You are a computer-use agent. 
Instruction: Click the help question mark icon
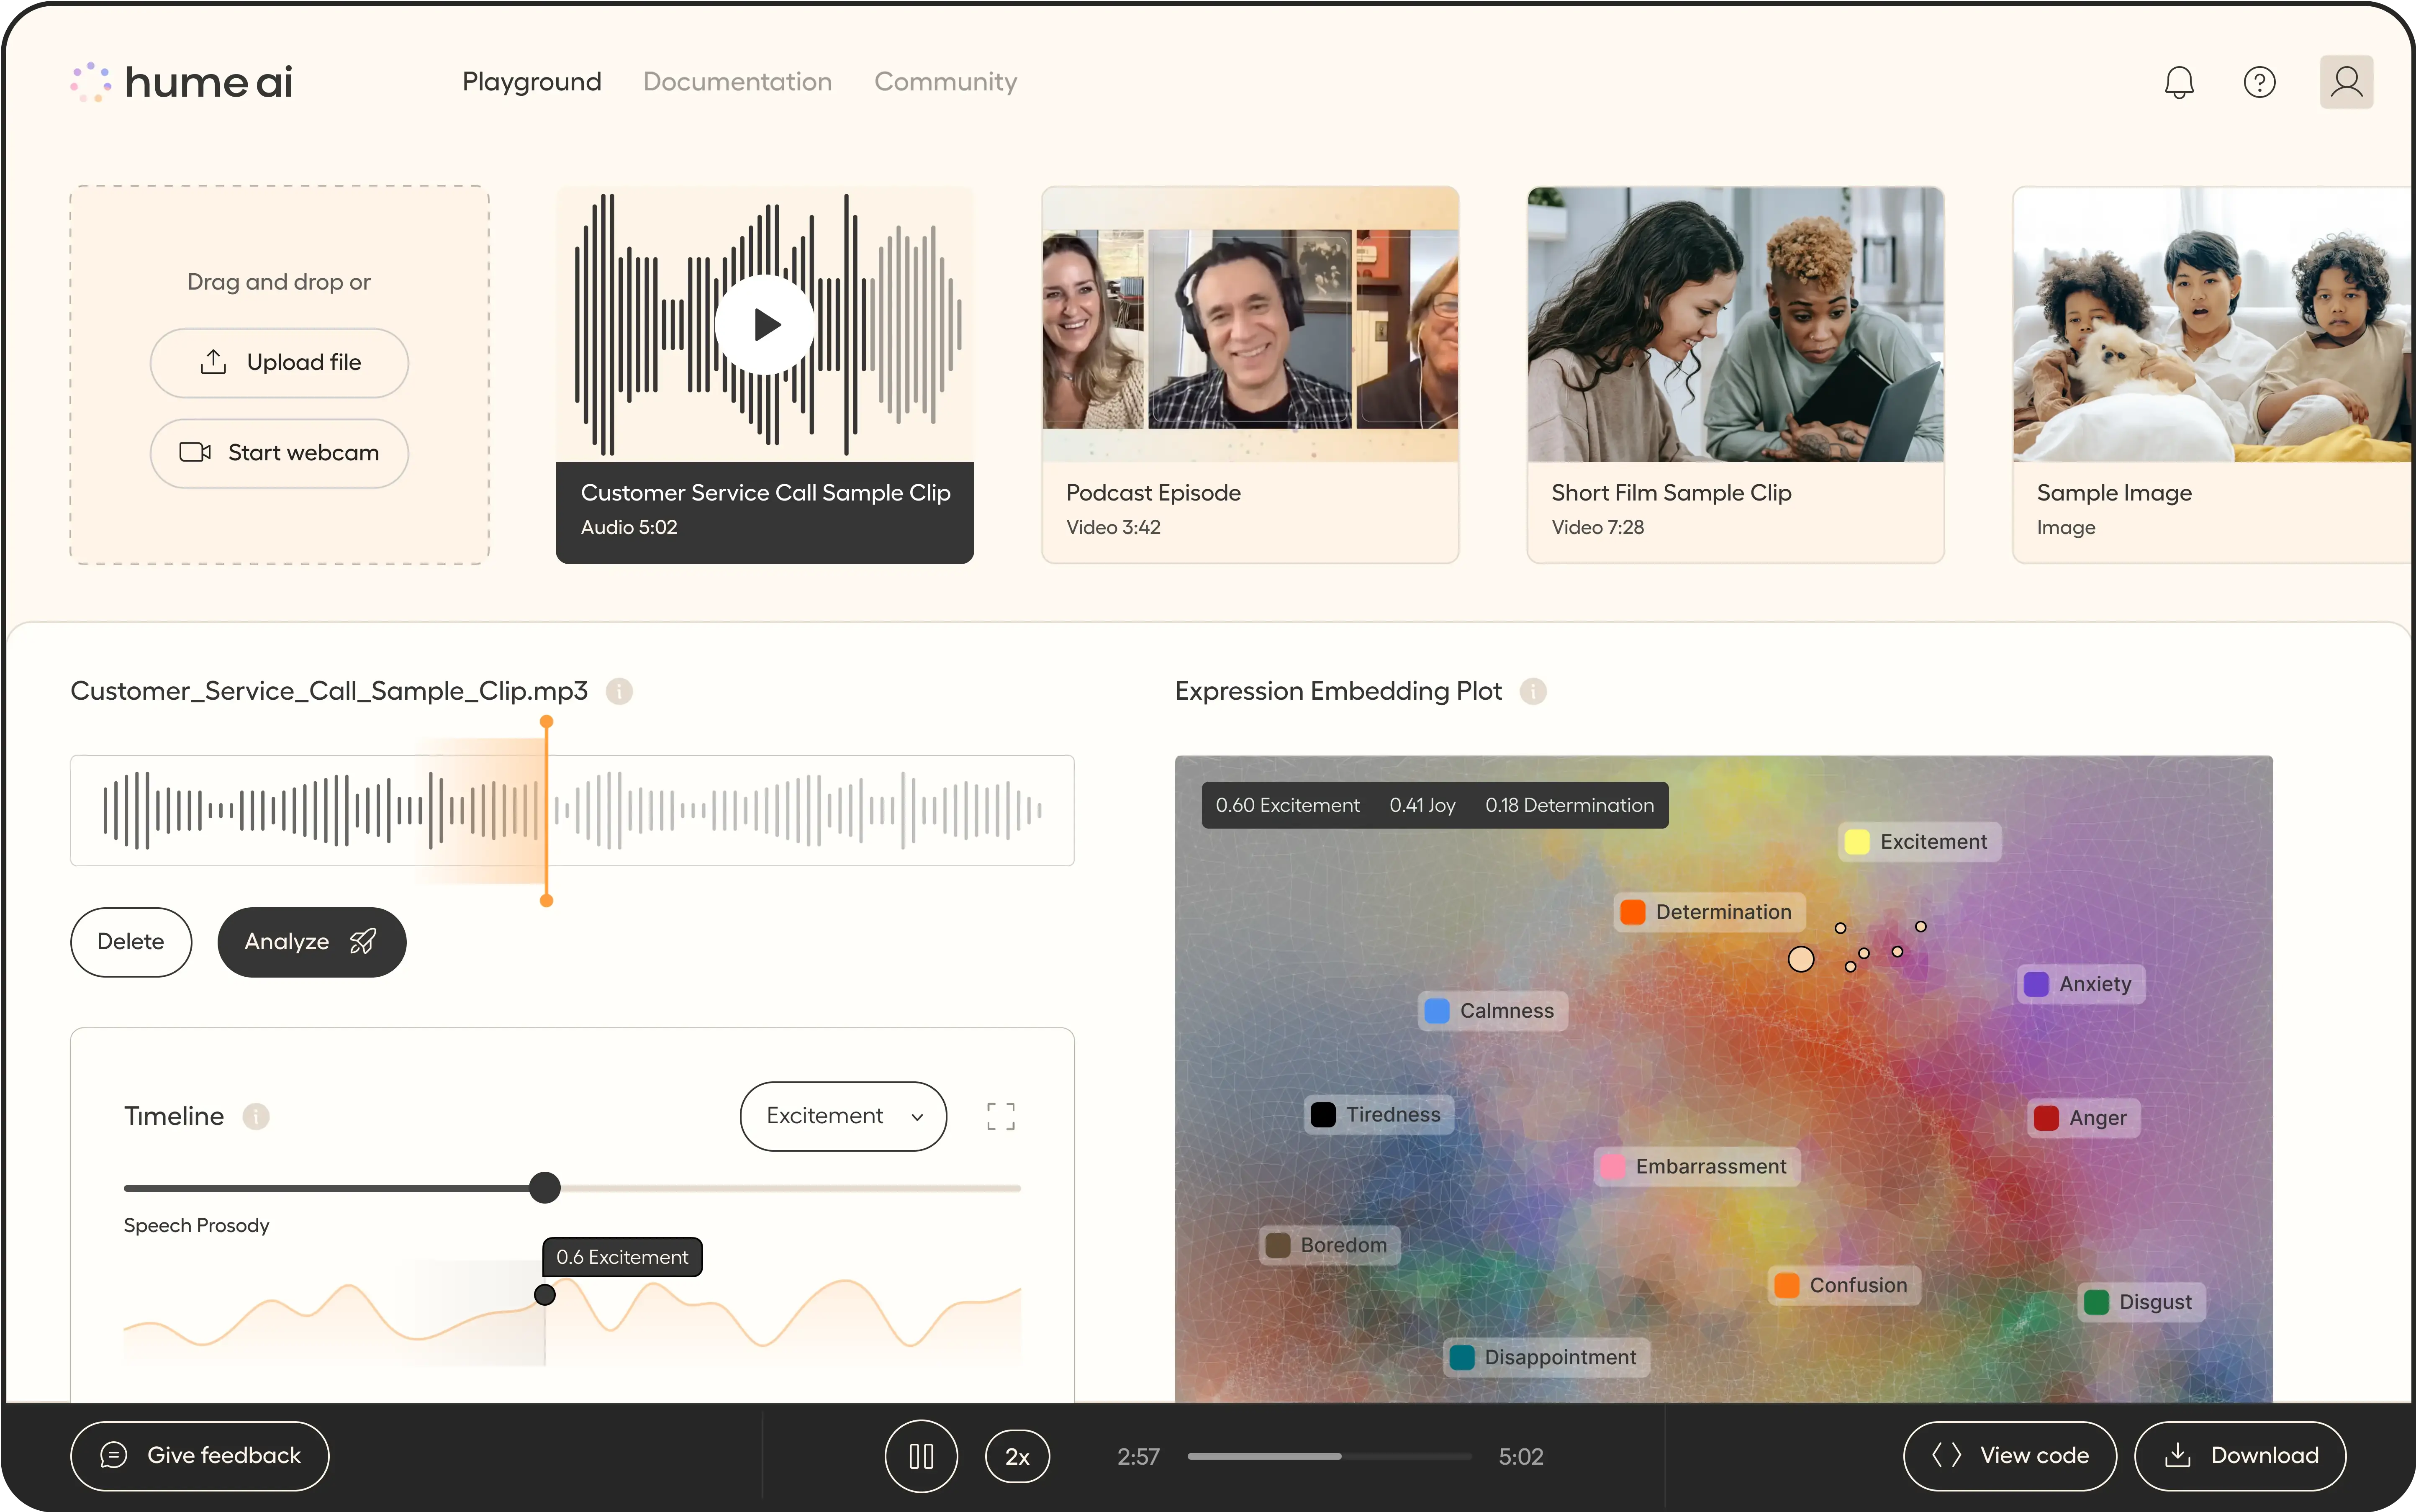[x=2259, y=82]
